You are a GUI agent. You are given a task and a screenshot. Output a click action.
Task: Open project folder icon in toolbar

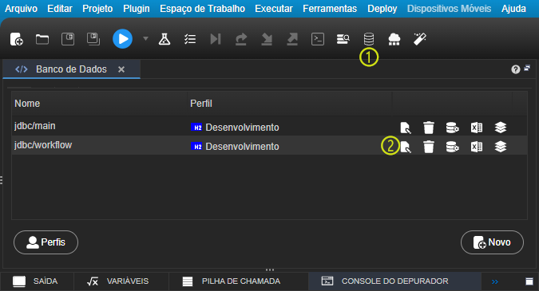42,39
